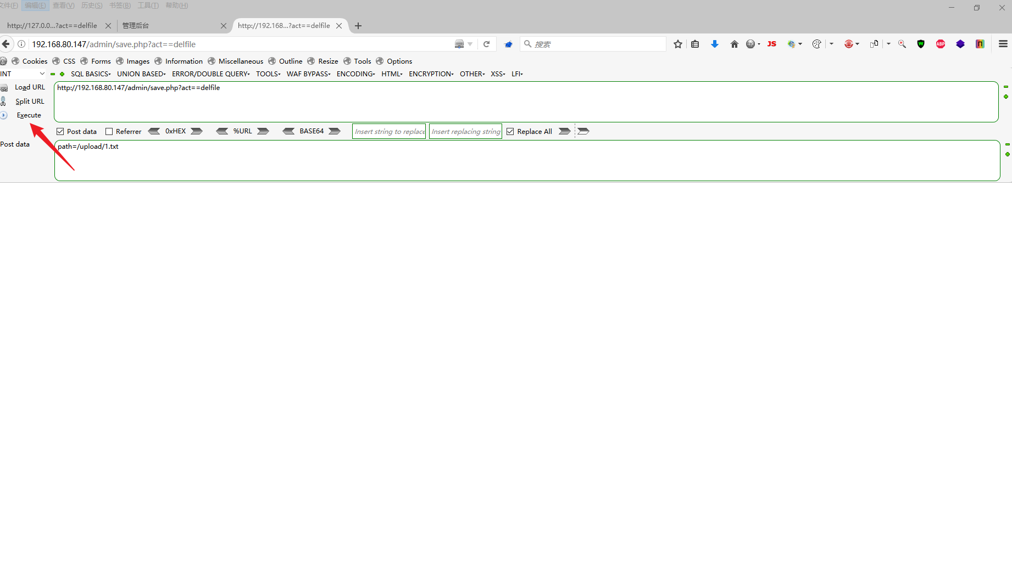Open the Resize menu in the developer toolbar

pos(327,61)
